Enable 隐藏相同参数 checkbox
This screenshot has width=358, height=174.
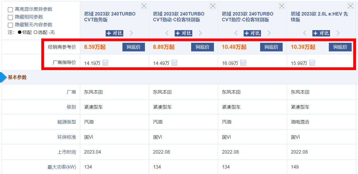(x=10, y=17)
